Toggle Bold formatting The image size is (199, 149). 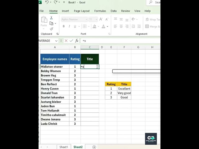click(x=64, y=26)
